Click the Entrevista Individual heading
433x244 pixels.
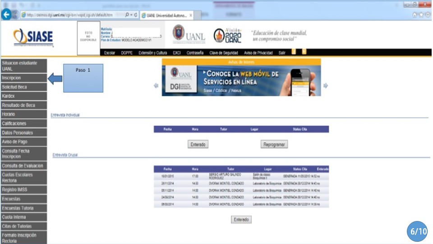pos(65,115)
